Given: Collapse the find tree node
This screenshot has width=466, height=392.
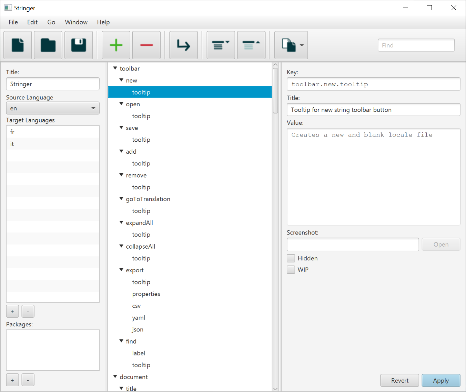Looking at the screenshot, I should tap(121, 341).
